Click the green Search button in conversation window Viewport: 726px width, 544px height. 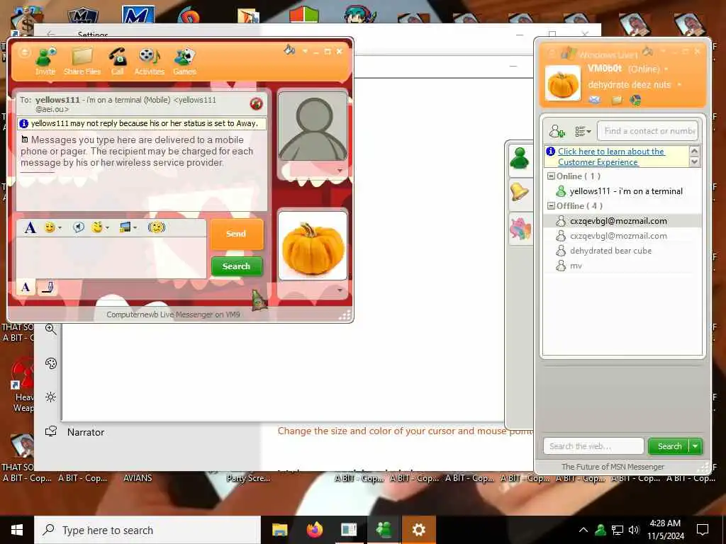[236, 266]
